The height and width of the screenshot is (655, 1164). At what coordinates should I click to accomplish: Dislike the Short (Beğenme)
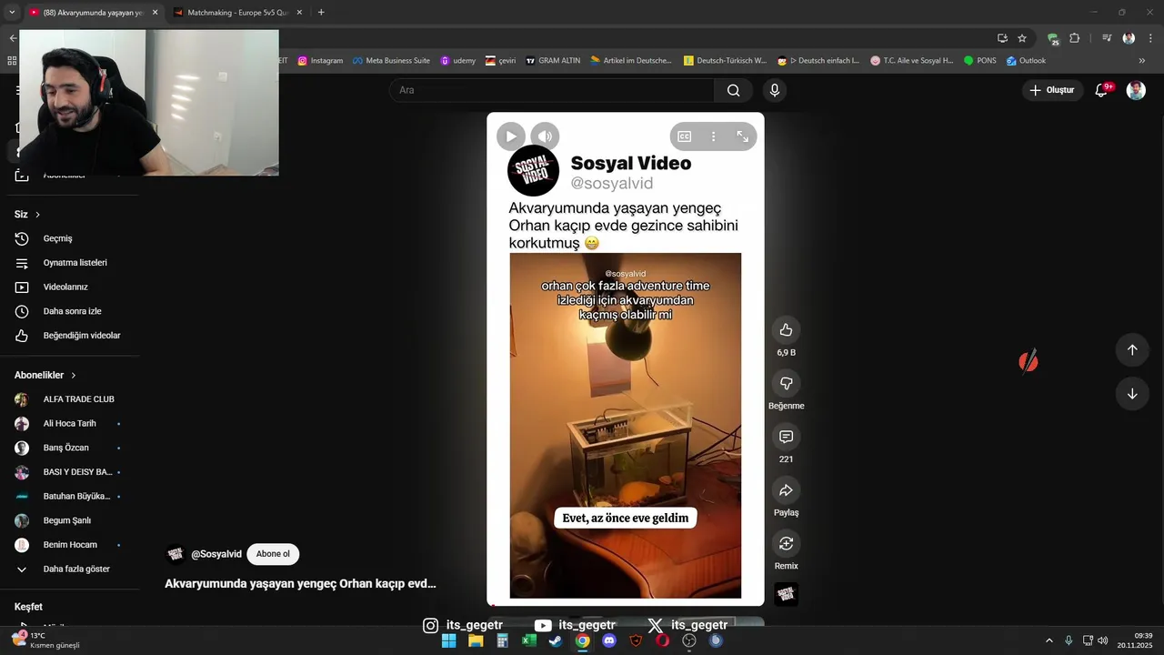click(787, 383)
